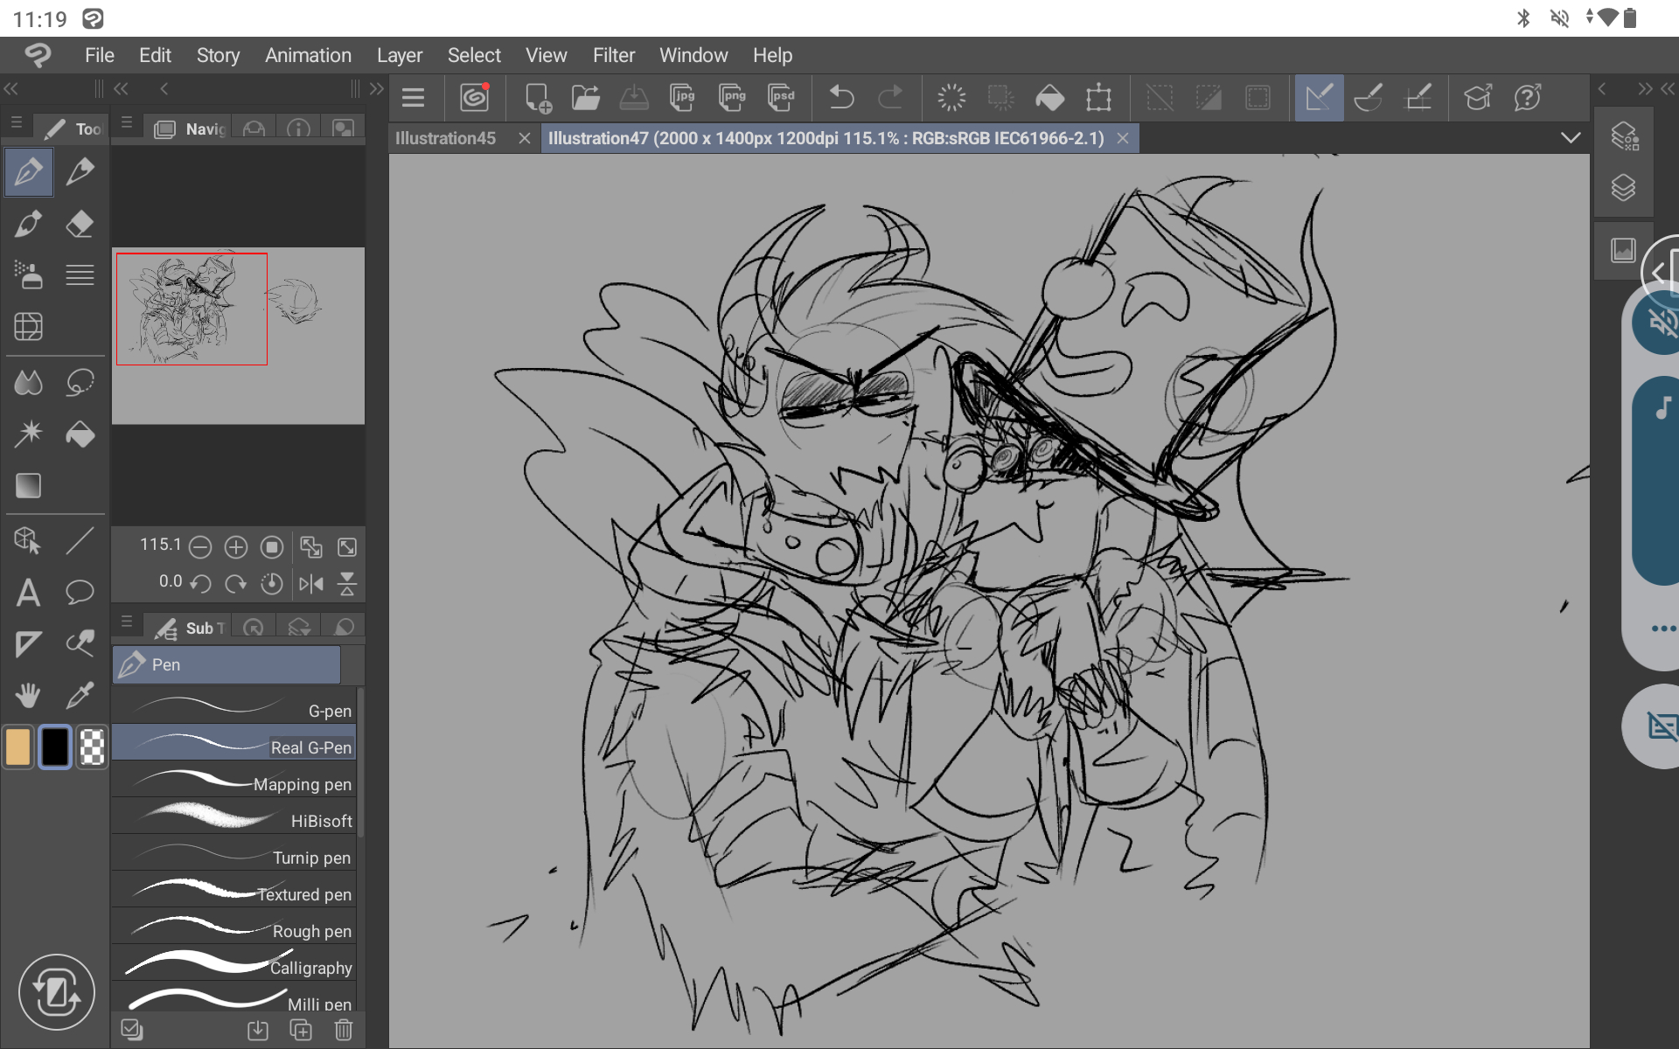Choose the Text tool

click(28, 593)
